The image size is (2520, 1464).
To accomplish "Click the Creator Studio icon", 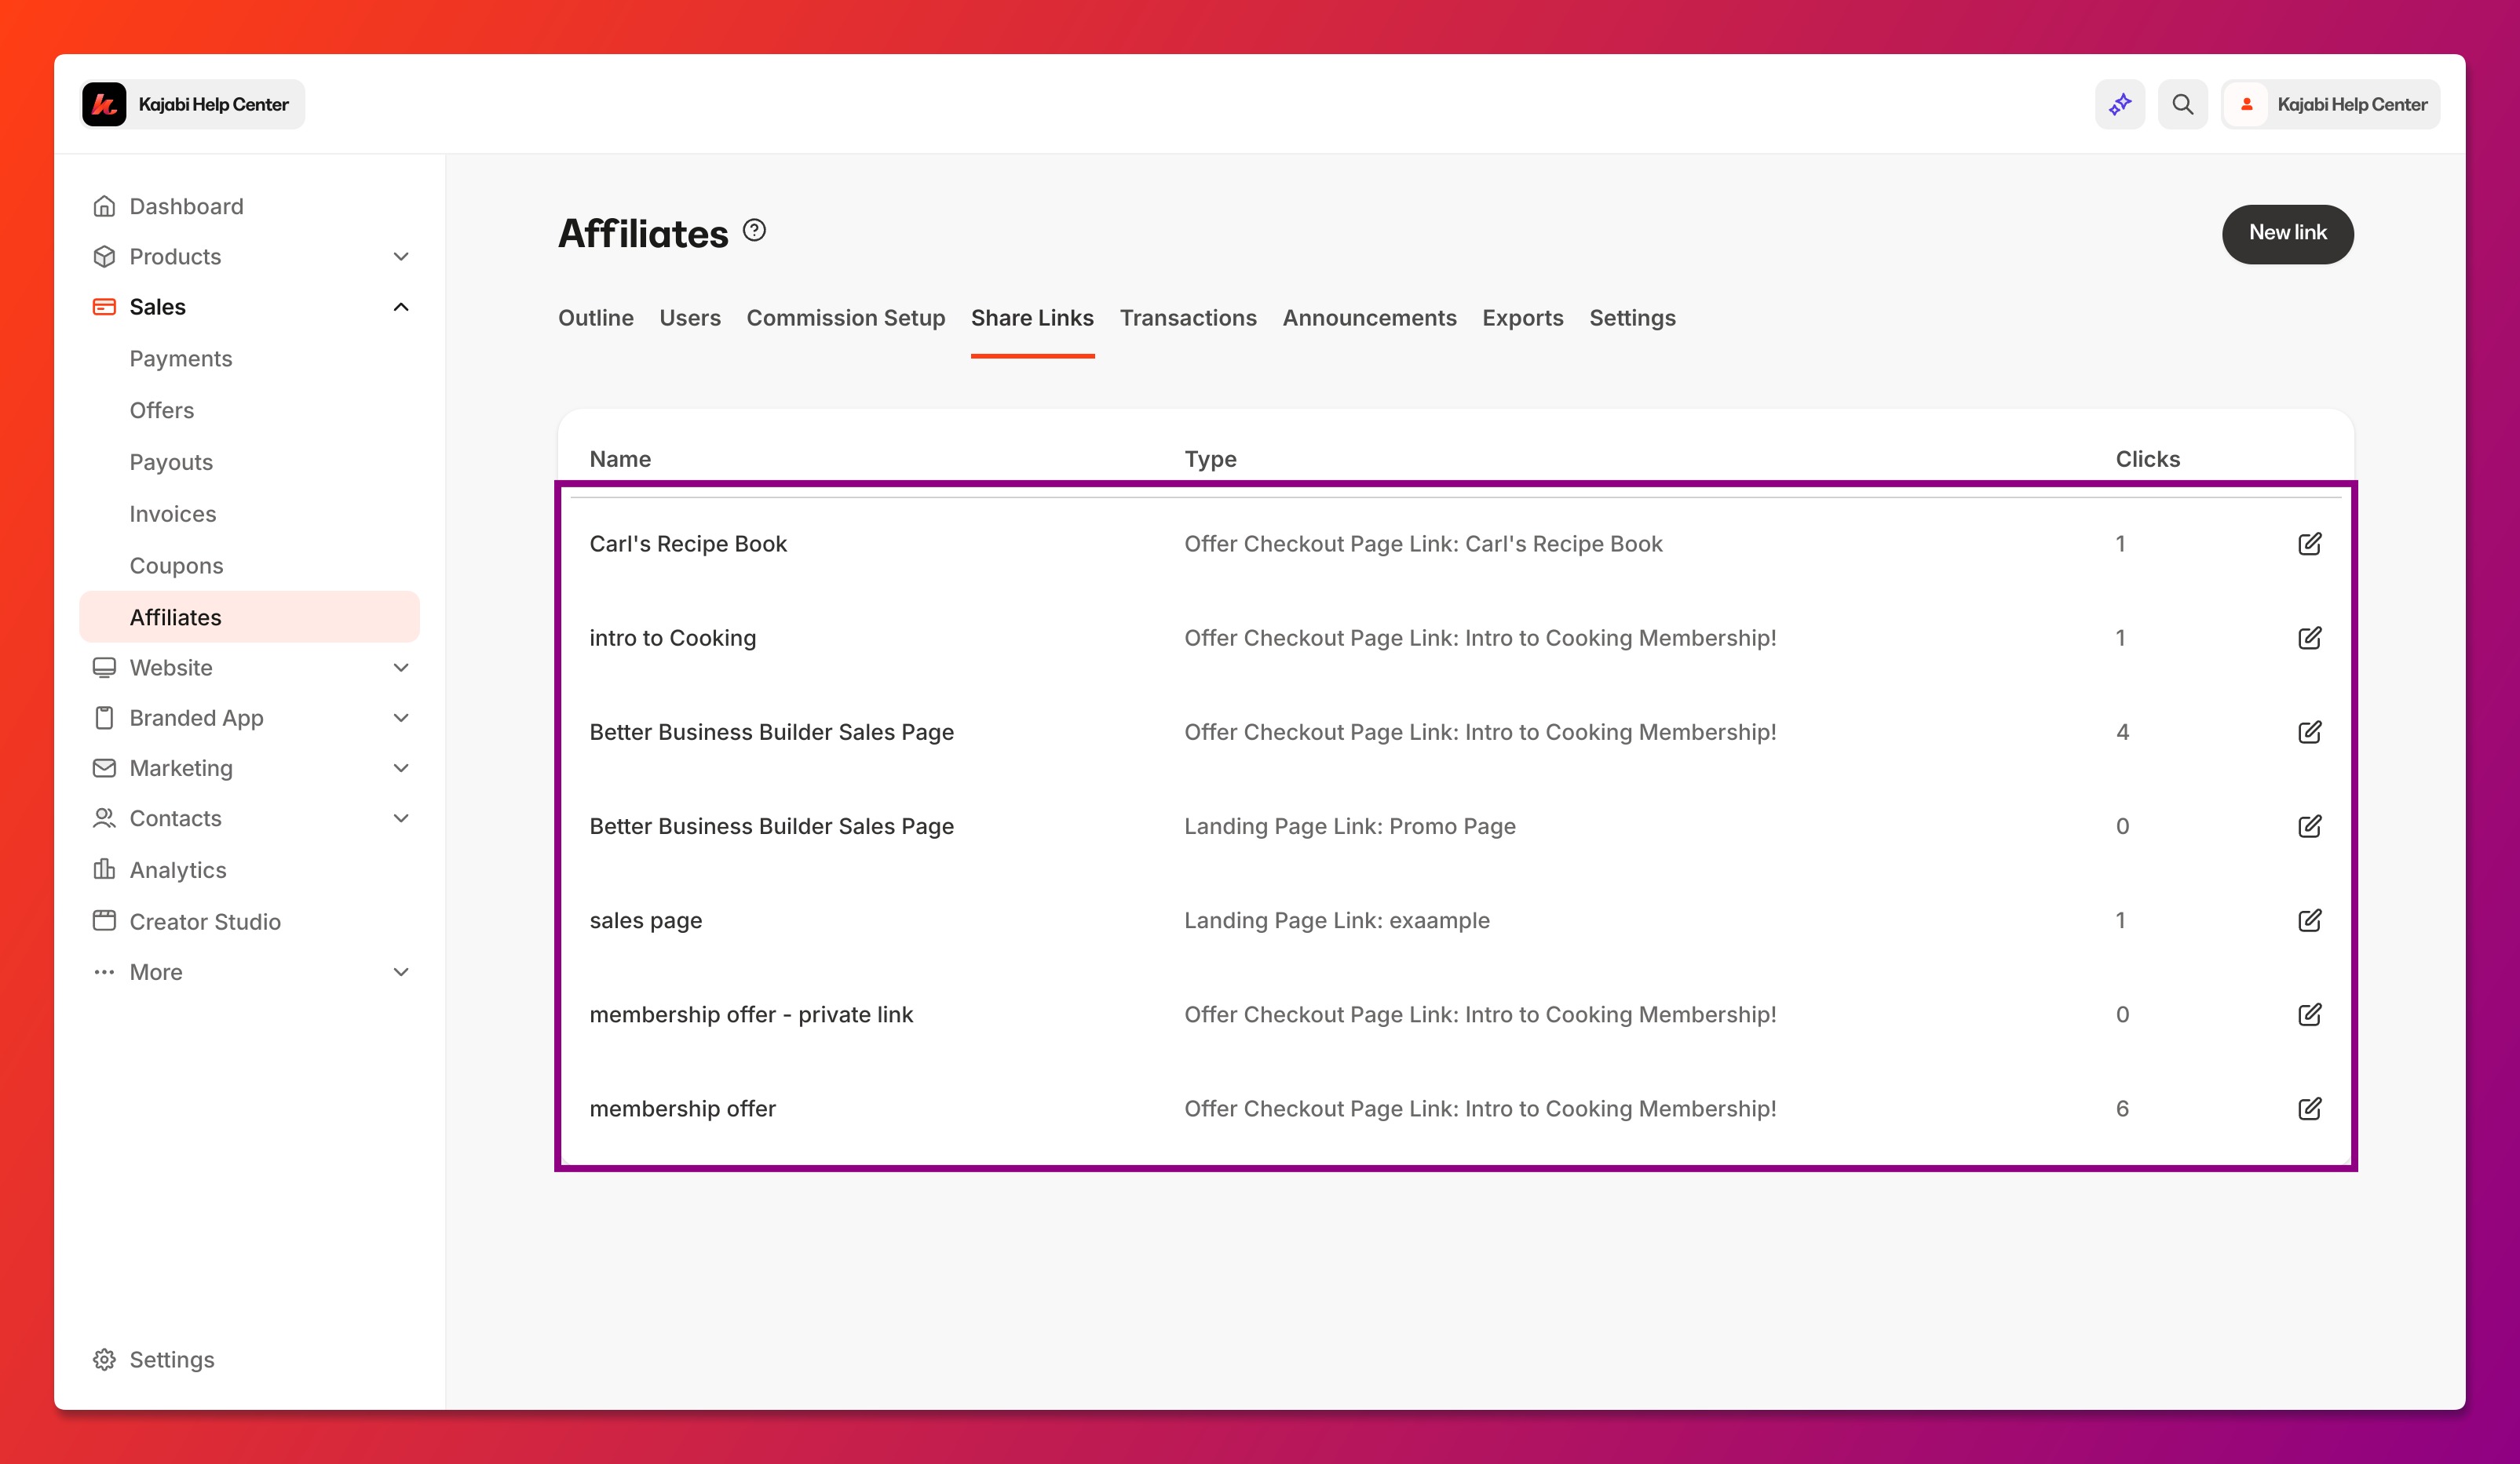I will click(x=104, y=920).
